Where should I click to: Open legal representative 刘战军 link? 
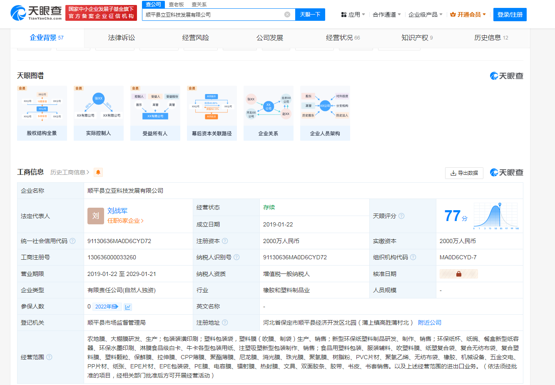[117, 211]
